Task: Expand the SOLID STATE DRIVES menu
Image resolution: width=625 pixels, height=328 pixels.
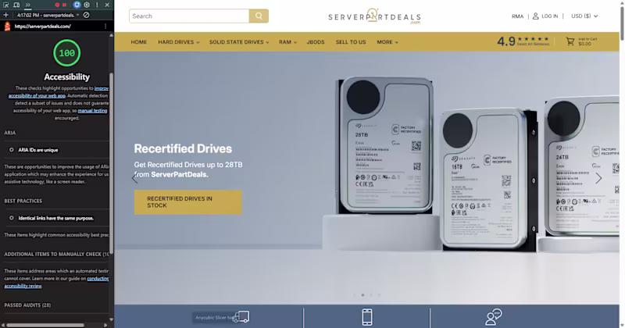Action: coord(239,42)
